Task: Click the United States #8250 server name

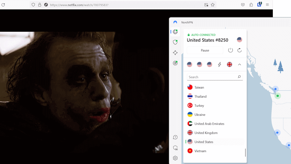Action: pos(207,40)
